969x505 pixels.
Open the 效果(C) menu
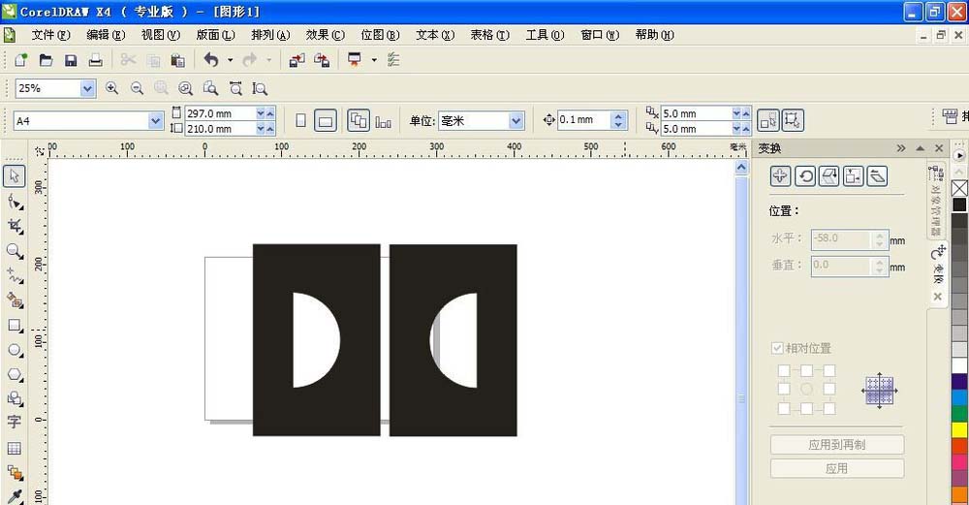[x=326, y=35]
